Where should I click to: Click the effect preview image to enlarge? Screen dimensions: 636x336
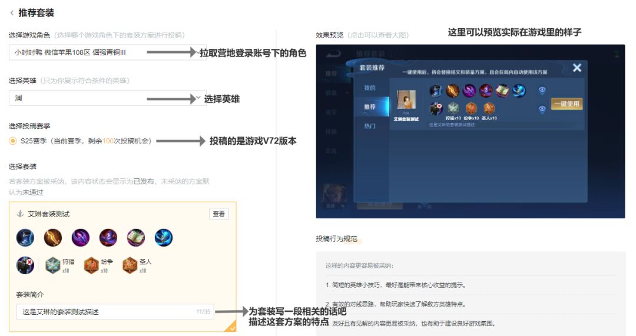point(470,131)
